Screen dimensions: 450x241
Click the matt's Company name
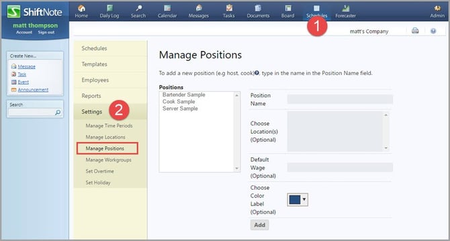click(x=369, y=31)
